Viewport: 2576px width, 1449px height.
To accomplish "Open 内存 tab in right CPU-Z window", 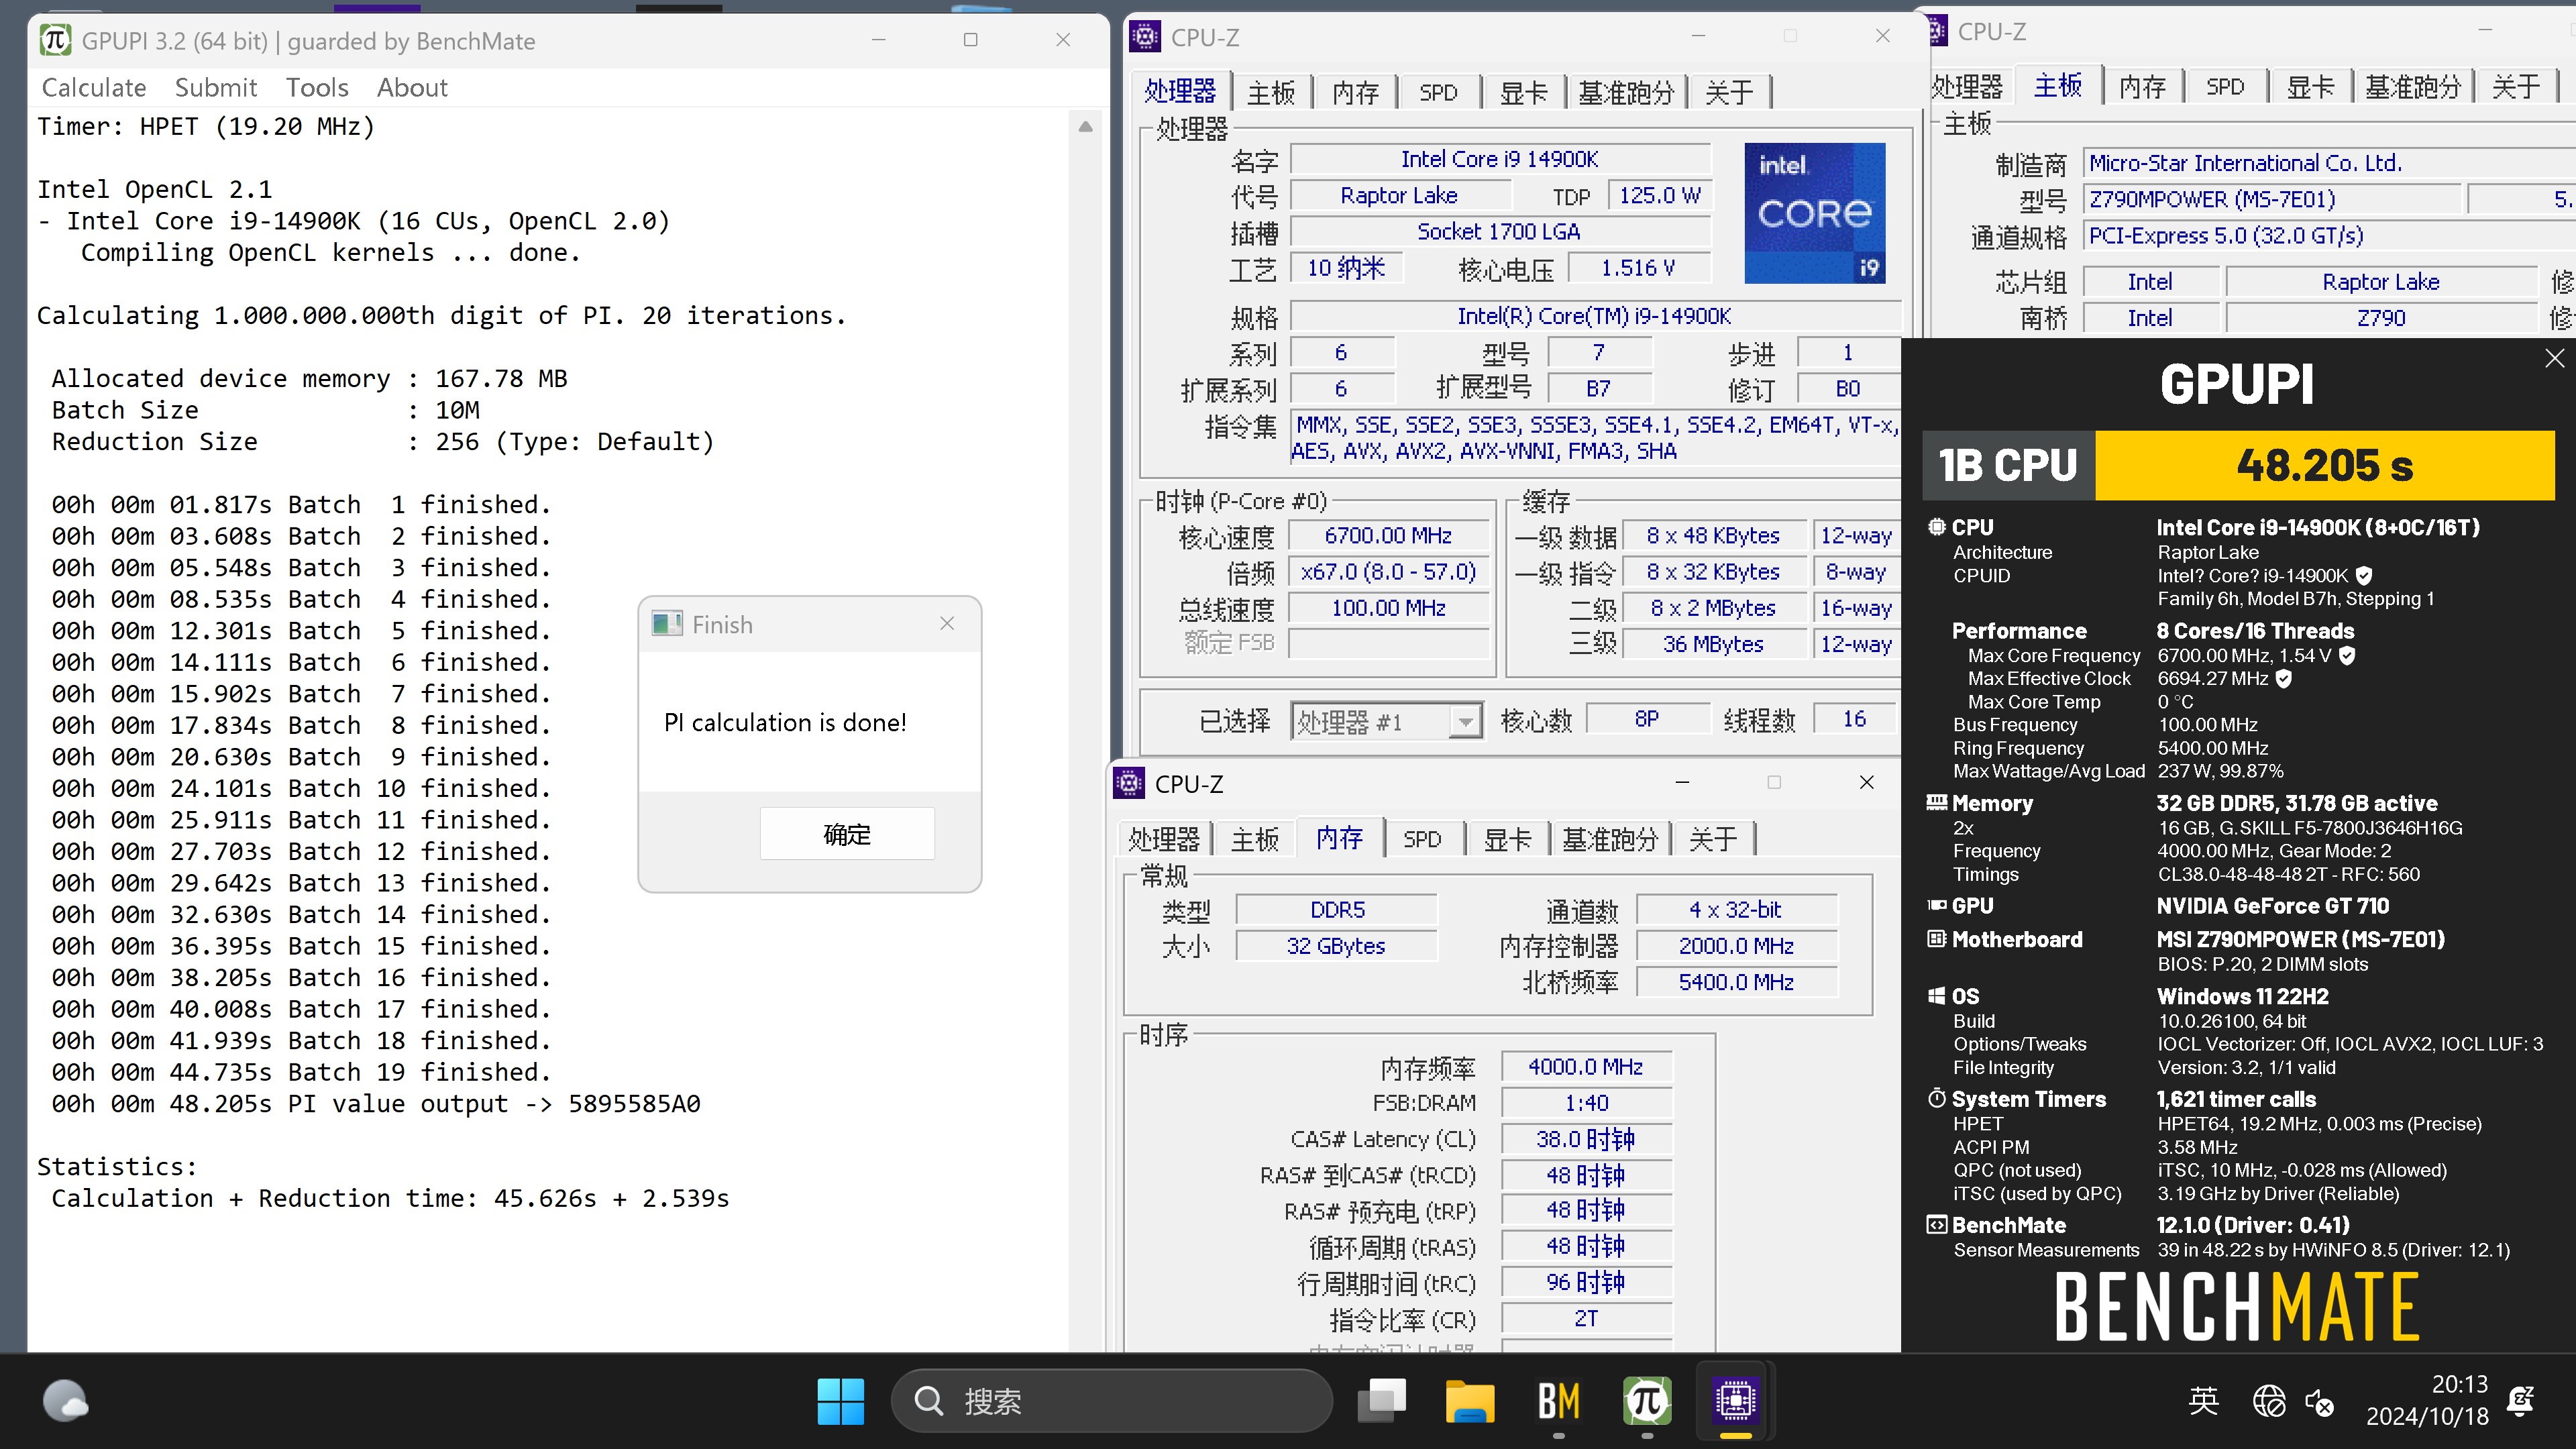I will pyautogui.click(x=2142, y=87).
